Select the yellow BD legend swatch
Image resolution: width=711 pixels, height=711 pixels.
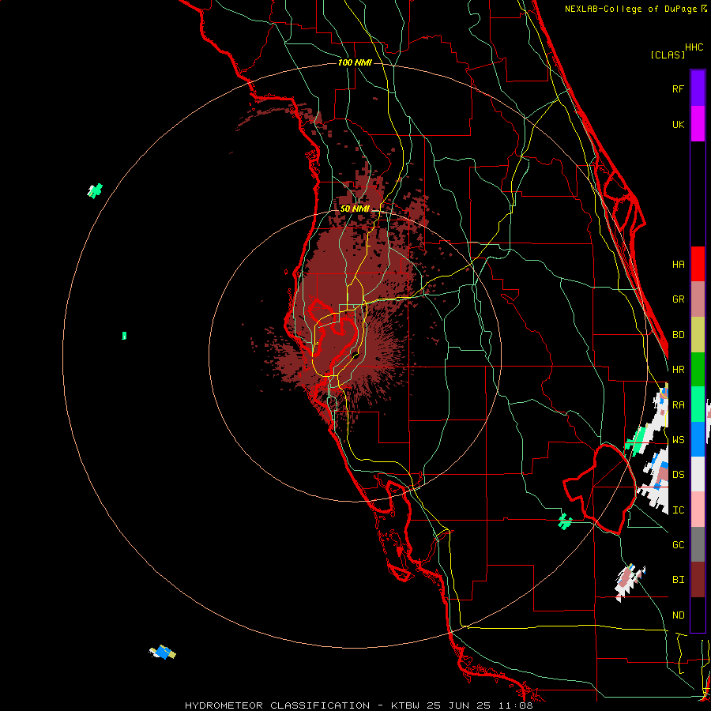(x=698, y=335)
